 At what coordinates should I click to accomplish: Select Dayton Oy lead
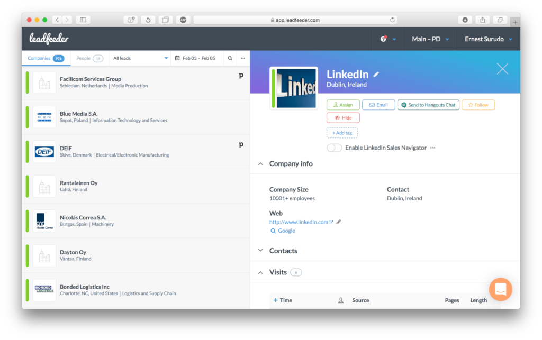pos(136,255)
